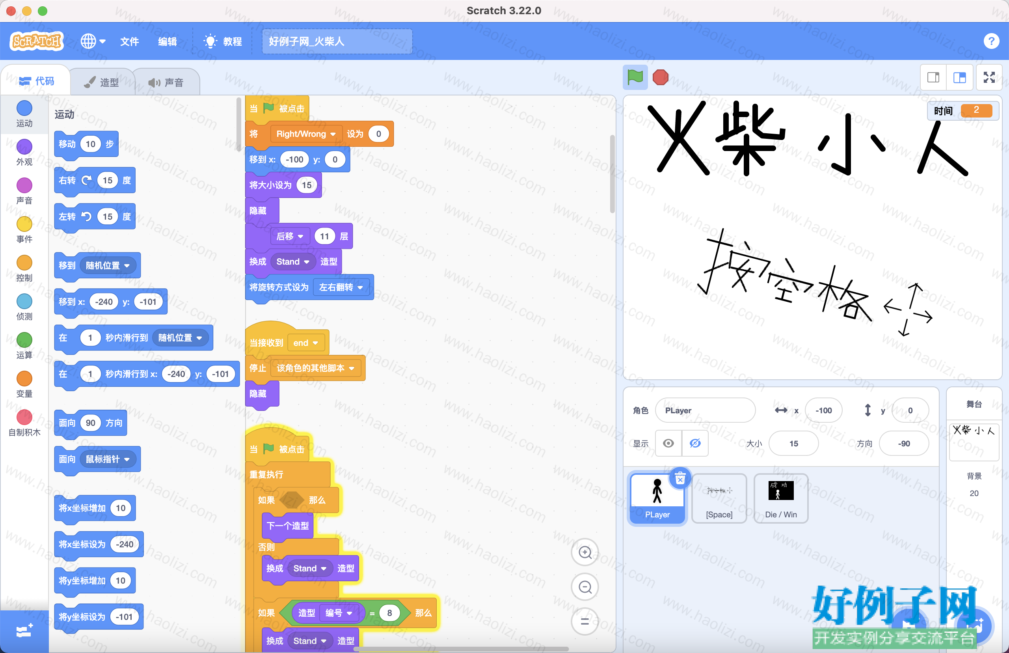Open the 鼠标指针 dropdown in 面向 block
The height and width of the screenshot is (653, 1009).
108,459
